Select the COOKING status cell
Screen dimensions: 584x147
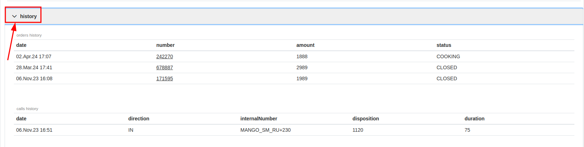(448, 56)
